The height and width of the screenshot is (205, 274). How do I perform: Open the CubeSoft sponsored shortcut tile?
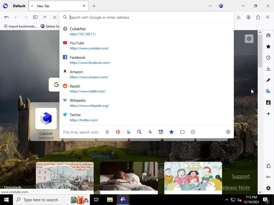click(46, 122)
